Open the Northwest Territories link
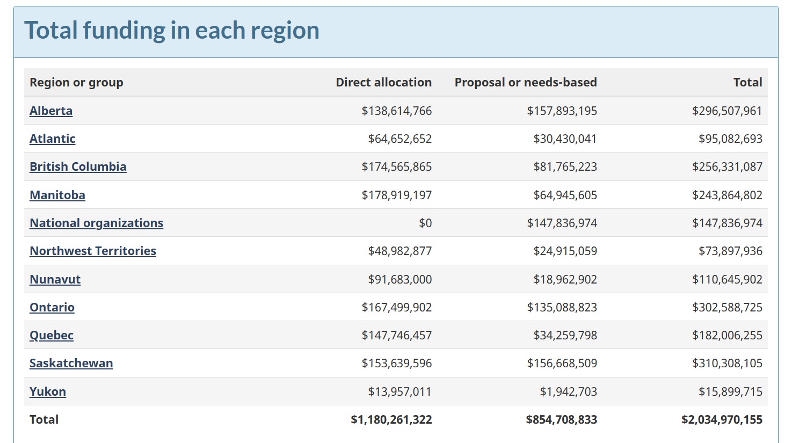This screenshot has width=792, height=443. 93,251
